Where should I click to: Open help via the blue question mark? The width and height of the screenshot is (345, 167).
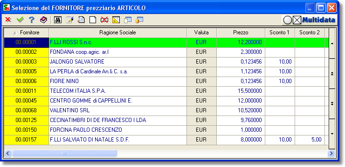pyautogui.click(x=32, y=20)
